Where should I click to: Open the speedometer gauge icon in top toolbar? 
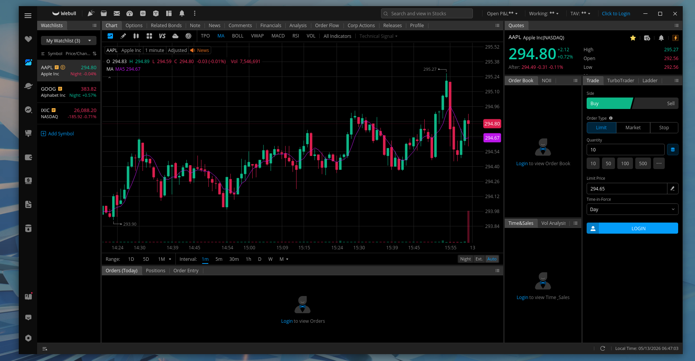130,13
